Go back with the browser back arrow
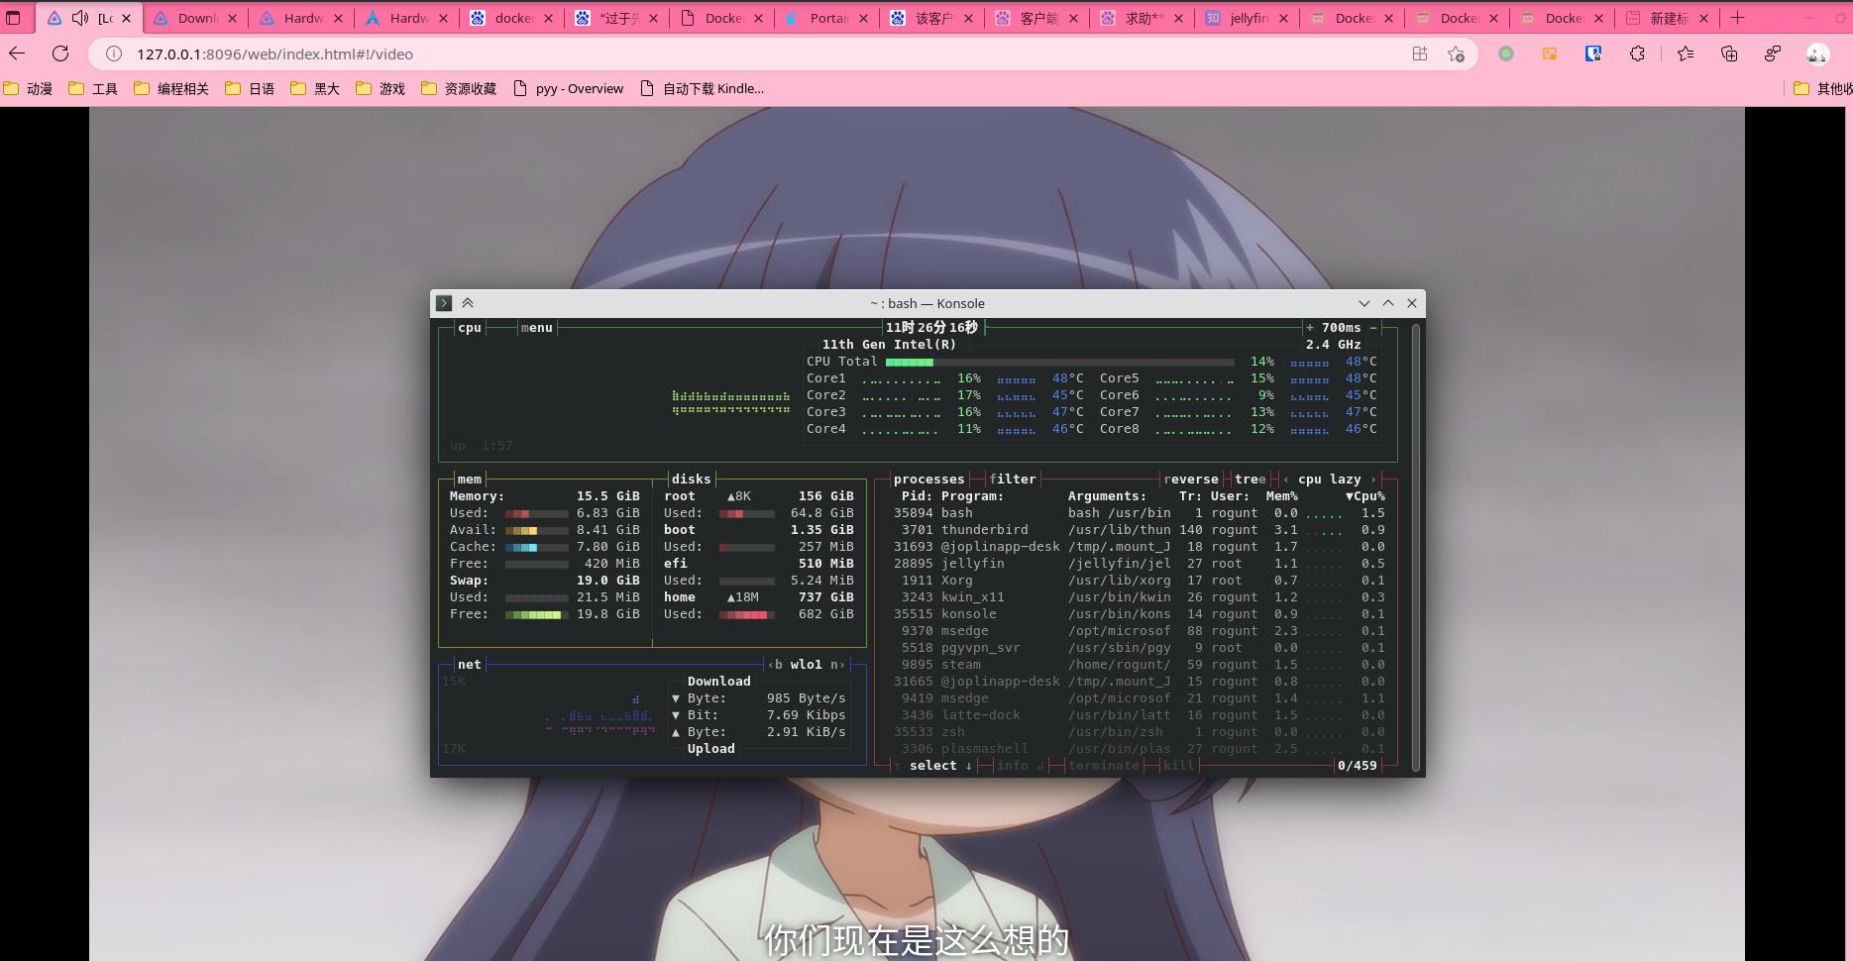This screenshot has width=1853, height=961. click(17, 53)
